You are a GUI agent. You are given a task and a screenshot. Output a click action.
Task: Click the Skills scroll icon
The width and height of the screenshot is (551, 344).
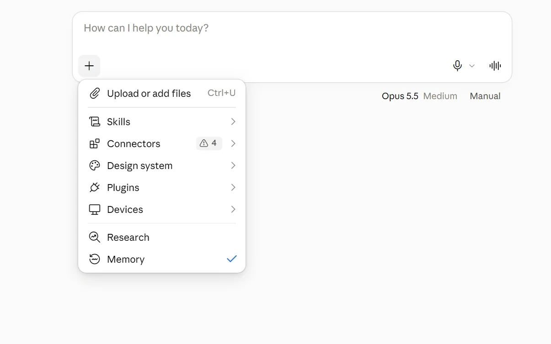tap(95, 122)
